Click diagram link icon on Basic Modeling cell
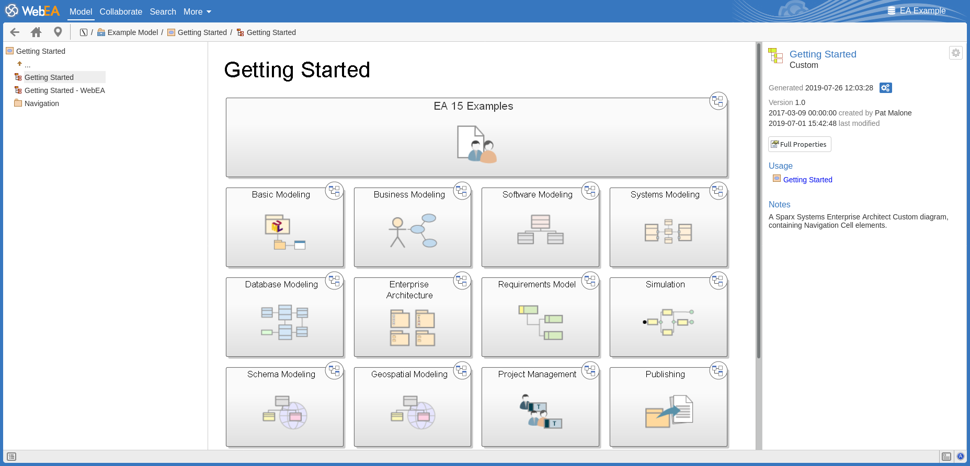Viewport: 970px width, 466px height. click(334, 191)
